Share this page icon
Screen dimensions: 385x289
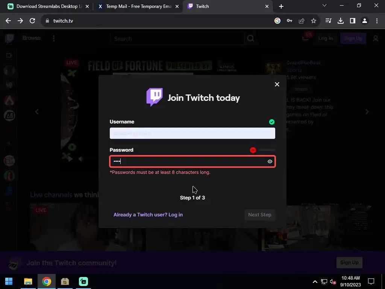302,21
